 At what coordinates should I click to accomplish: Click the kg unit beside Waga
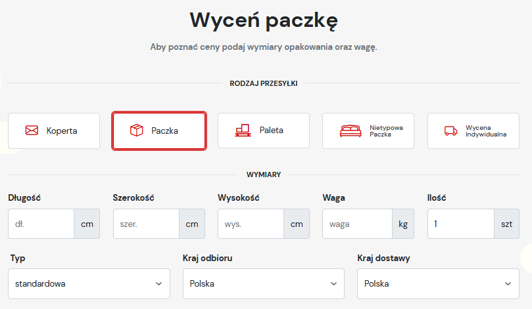click(403, 224)
